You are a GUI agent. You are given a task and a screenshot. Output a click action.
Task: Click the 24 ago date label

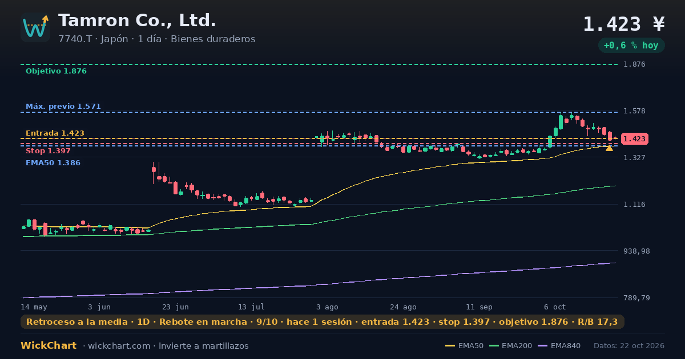point(403,307)
